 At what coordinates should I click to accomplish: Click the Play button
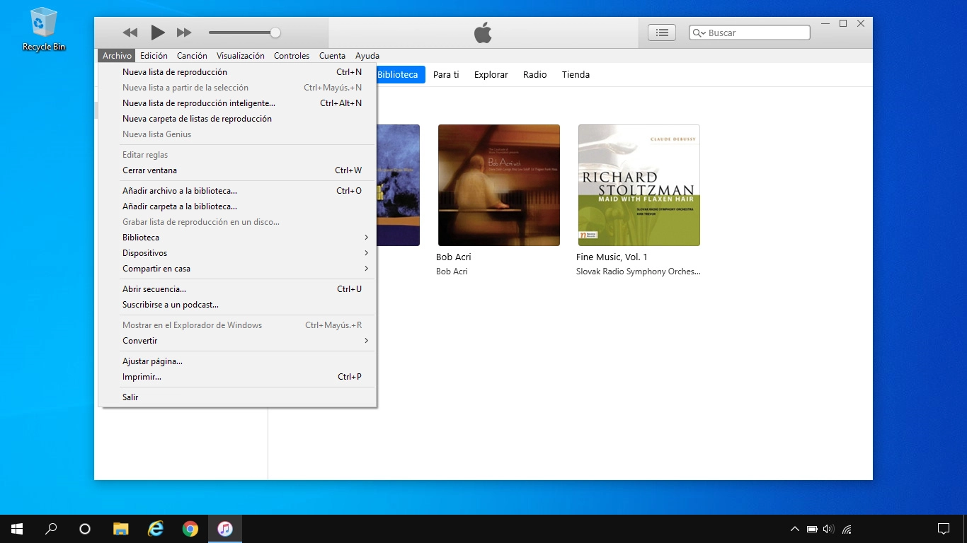pos(157,32)
